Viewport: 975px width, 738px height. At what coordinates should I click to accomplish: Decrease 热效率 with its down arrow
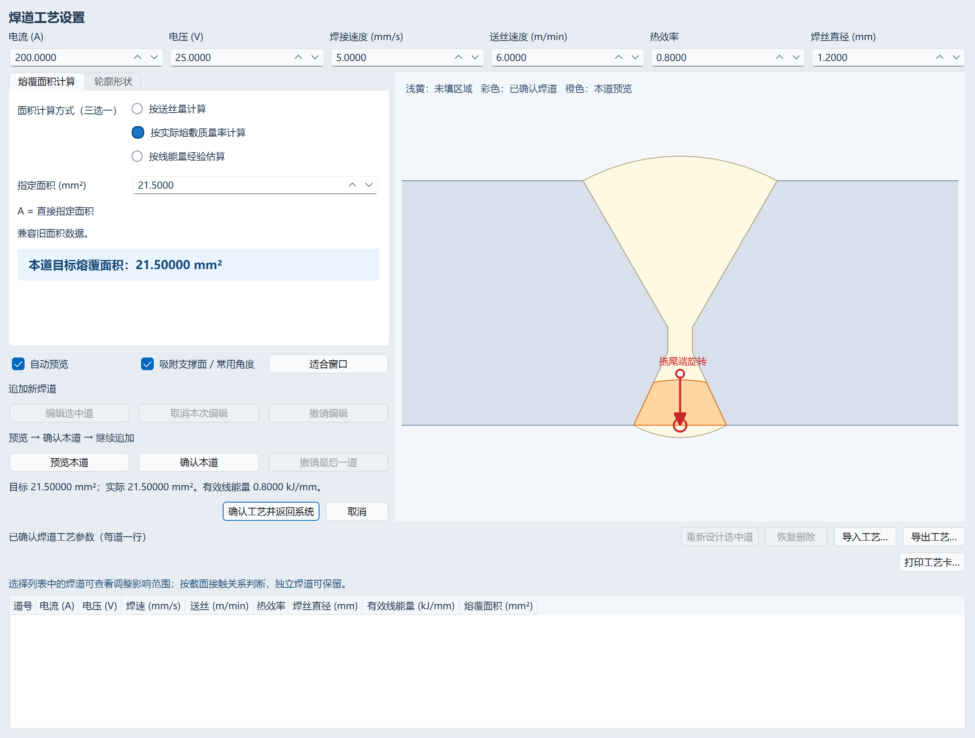pyautogui.click(x=795, y=57)
